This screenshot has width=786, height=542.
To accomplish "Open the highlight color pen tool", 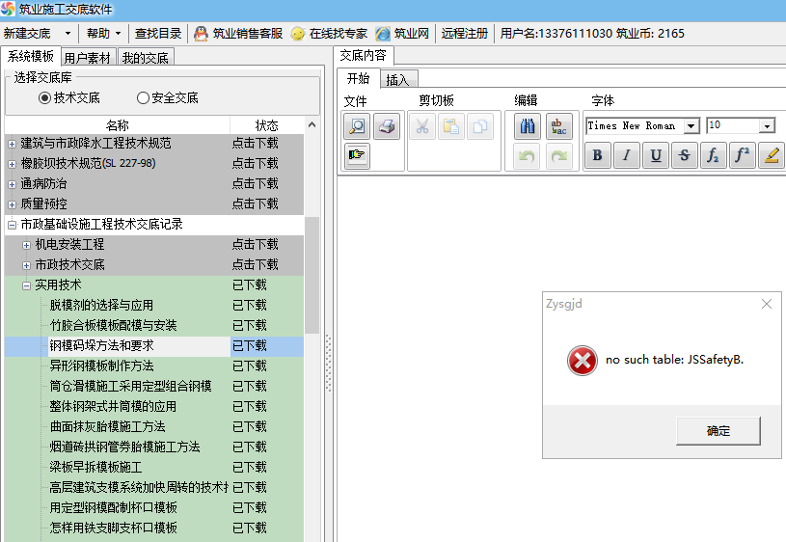I will pyautogui.click(x=771, y=156).
